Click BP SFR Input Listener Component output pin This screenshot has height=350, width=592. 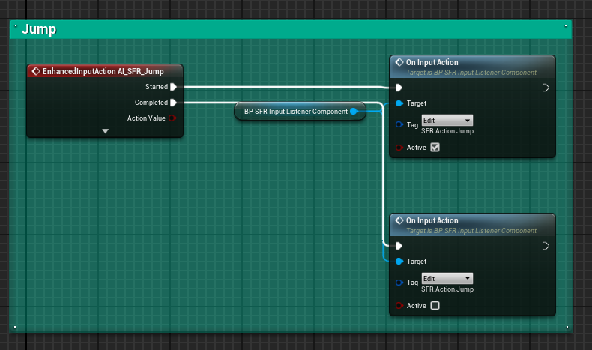[x=354, y=112]
